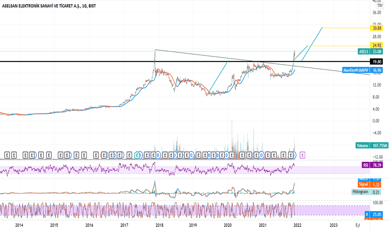
Task: Open the TRY currency selector
Action: (380, 5)
